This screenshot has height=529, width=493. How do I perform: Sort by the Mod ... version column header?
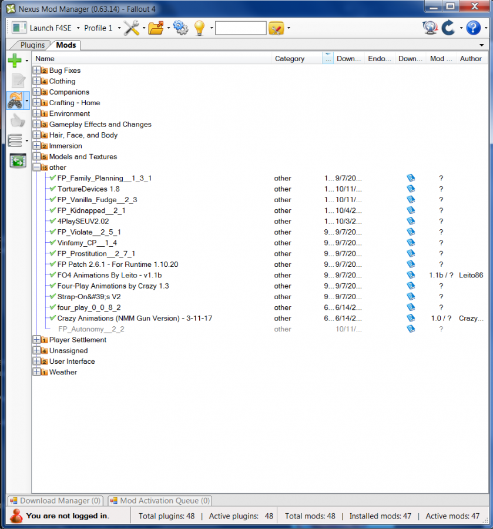pyautogui.click(x=441, y=59)
